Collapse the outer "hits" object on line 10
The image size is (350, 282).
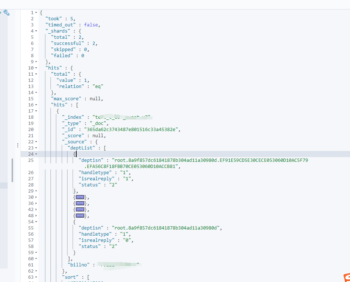pos(36,68)
